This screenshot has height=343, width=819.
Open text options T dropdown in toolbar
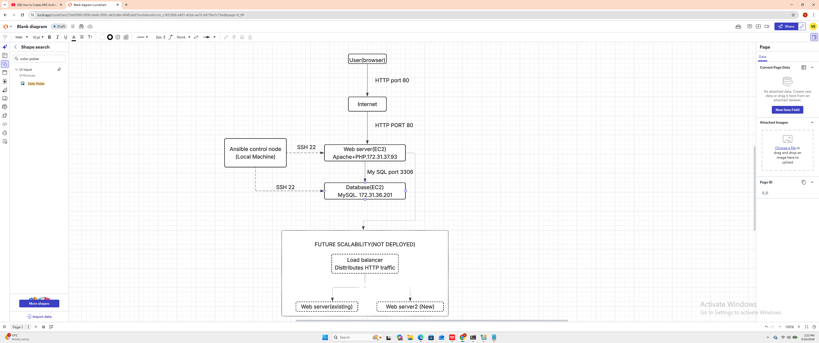tap(90, 37)
